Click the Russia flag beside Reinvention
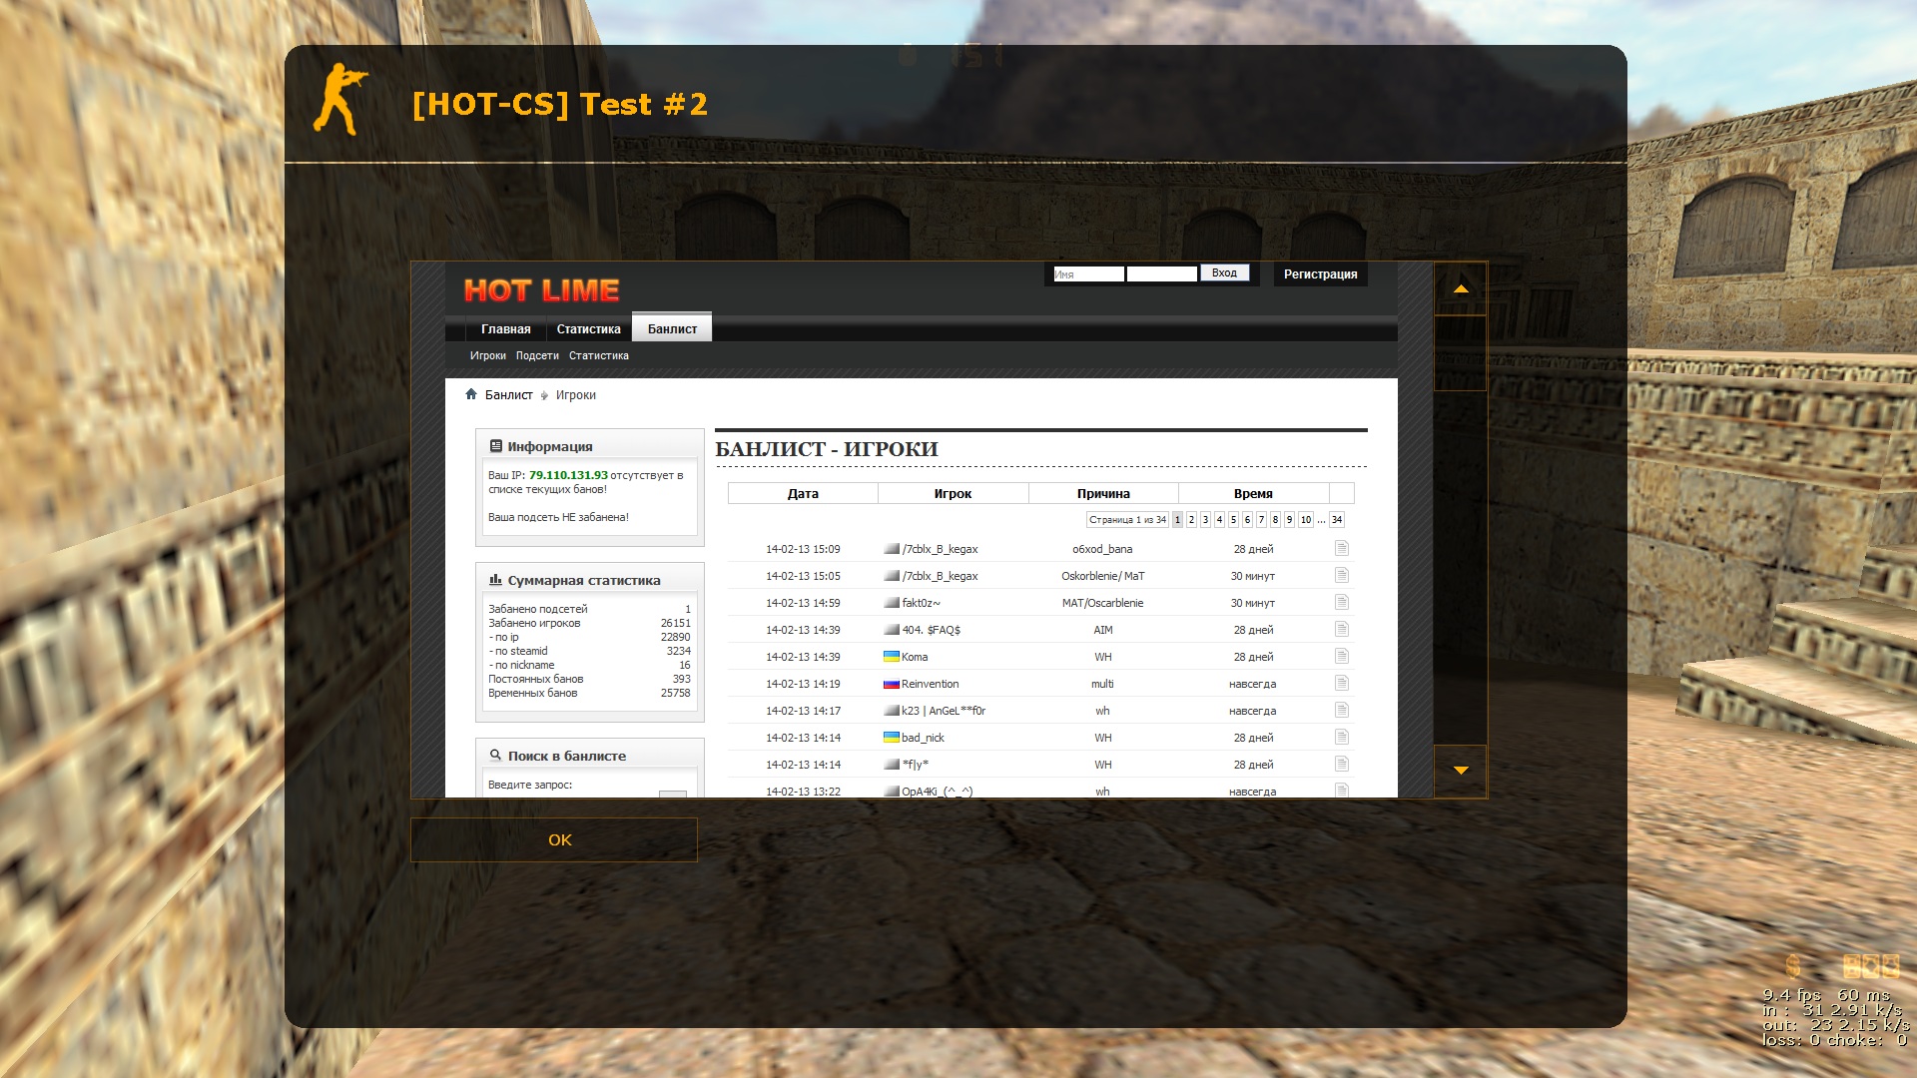The height and width of the screenshot is (1078, 1917). tap(892, 684)
